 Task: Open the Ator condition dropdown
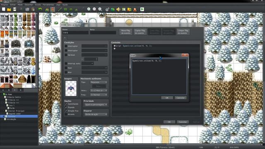pyautogui.click(x=94, y=72)
